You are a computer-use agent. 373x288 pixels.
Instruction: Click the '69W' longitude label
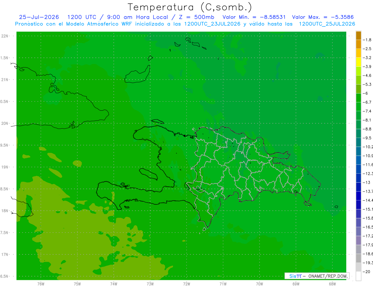point(296,284)
